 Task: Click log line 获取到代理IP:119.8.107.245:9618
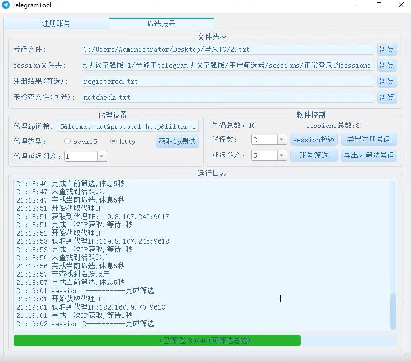[93, 241]
